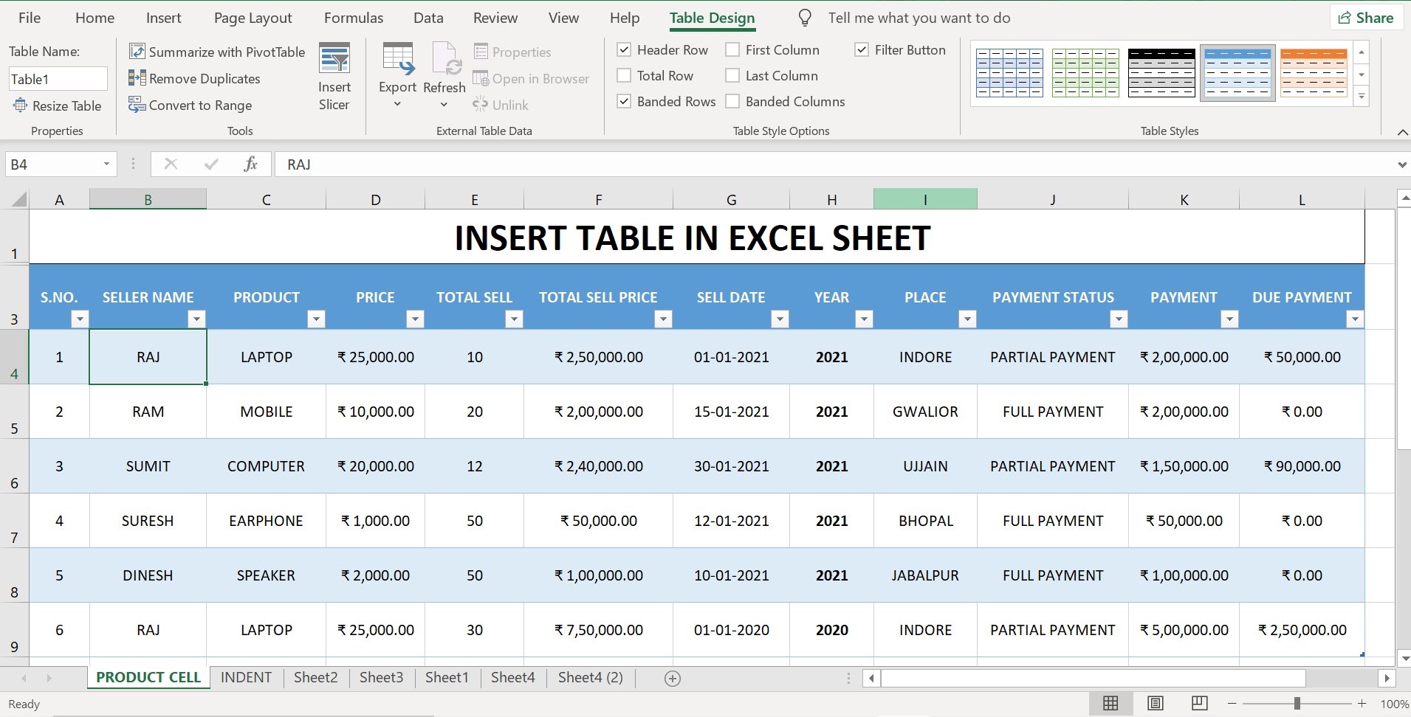The height and width of the screenshot is (717, 1411).
Task: Click the lightbulb Tell me icon
Action: (805, 18)
